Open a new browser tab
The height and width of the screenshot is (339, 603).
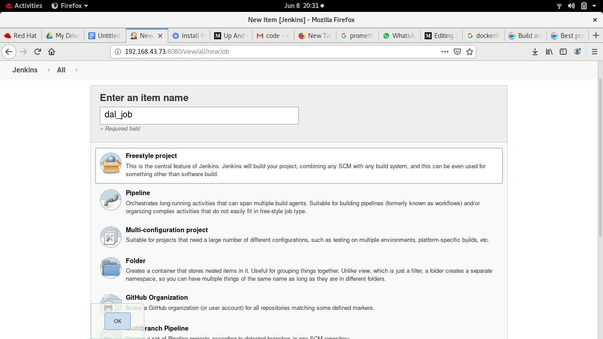click(596, 35)
